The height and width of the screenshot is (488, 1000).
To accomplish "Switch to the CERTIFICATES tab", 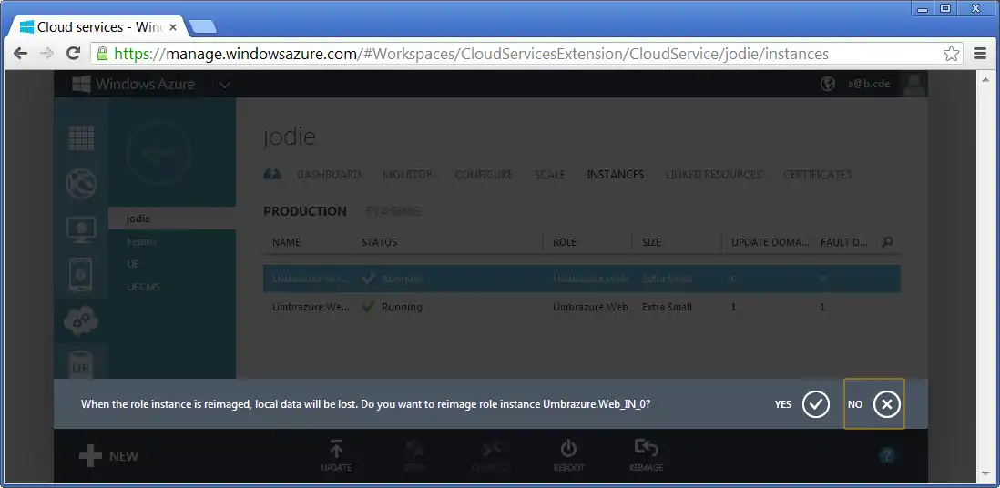I will (818, 174).
